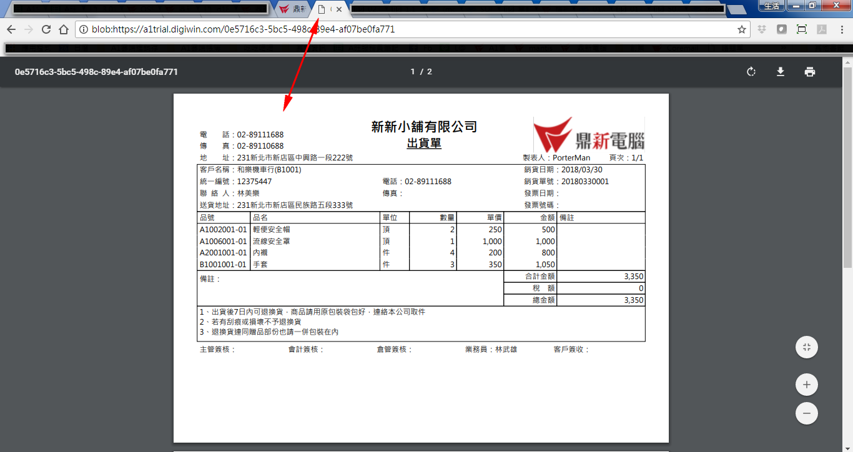Image resolution: width=853 pixels, height=452 pixels.
Task: Click the customer name 和樂機車行(B1001)
Action: [270, 170]
